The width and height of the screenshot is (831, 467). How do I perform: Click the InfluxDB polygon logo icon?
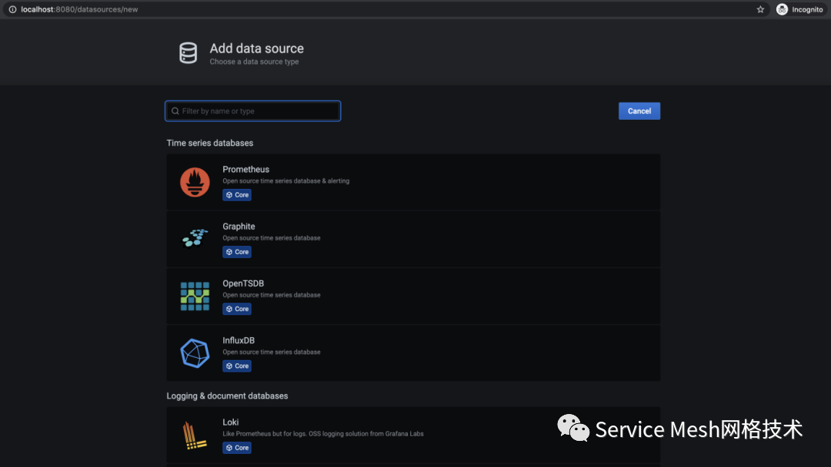[195, 353]
